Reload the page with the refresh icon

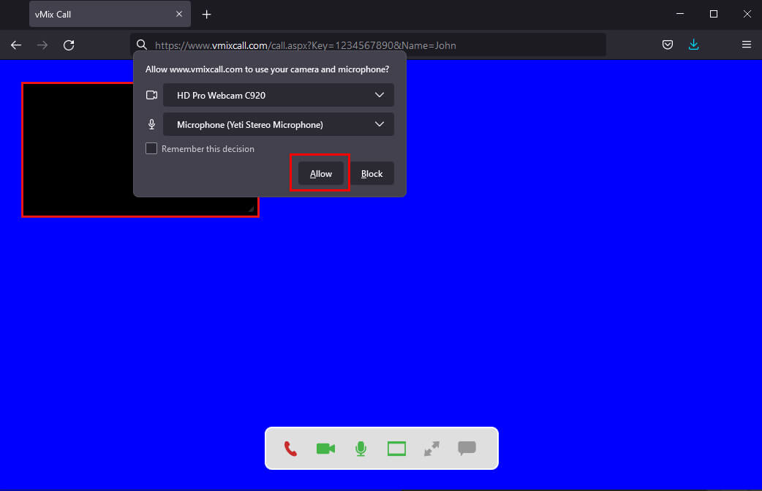pos(69,45)
